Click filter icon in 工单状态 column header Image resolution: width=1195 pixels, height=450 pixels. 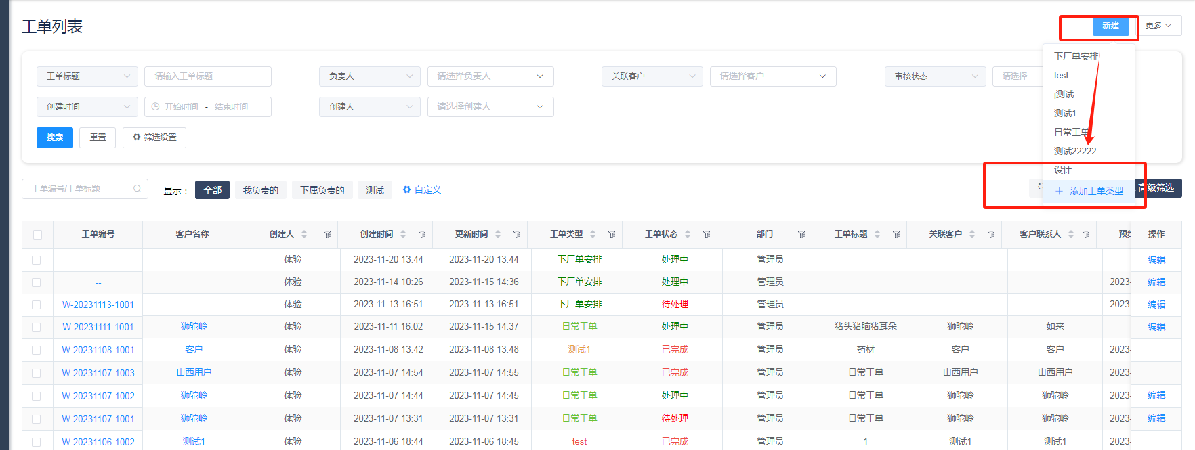707,234
